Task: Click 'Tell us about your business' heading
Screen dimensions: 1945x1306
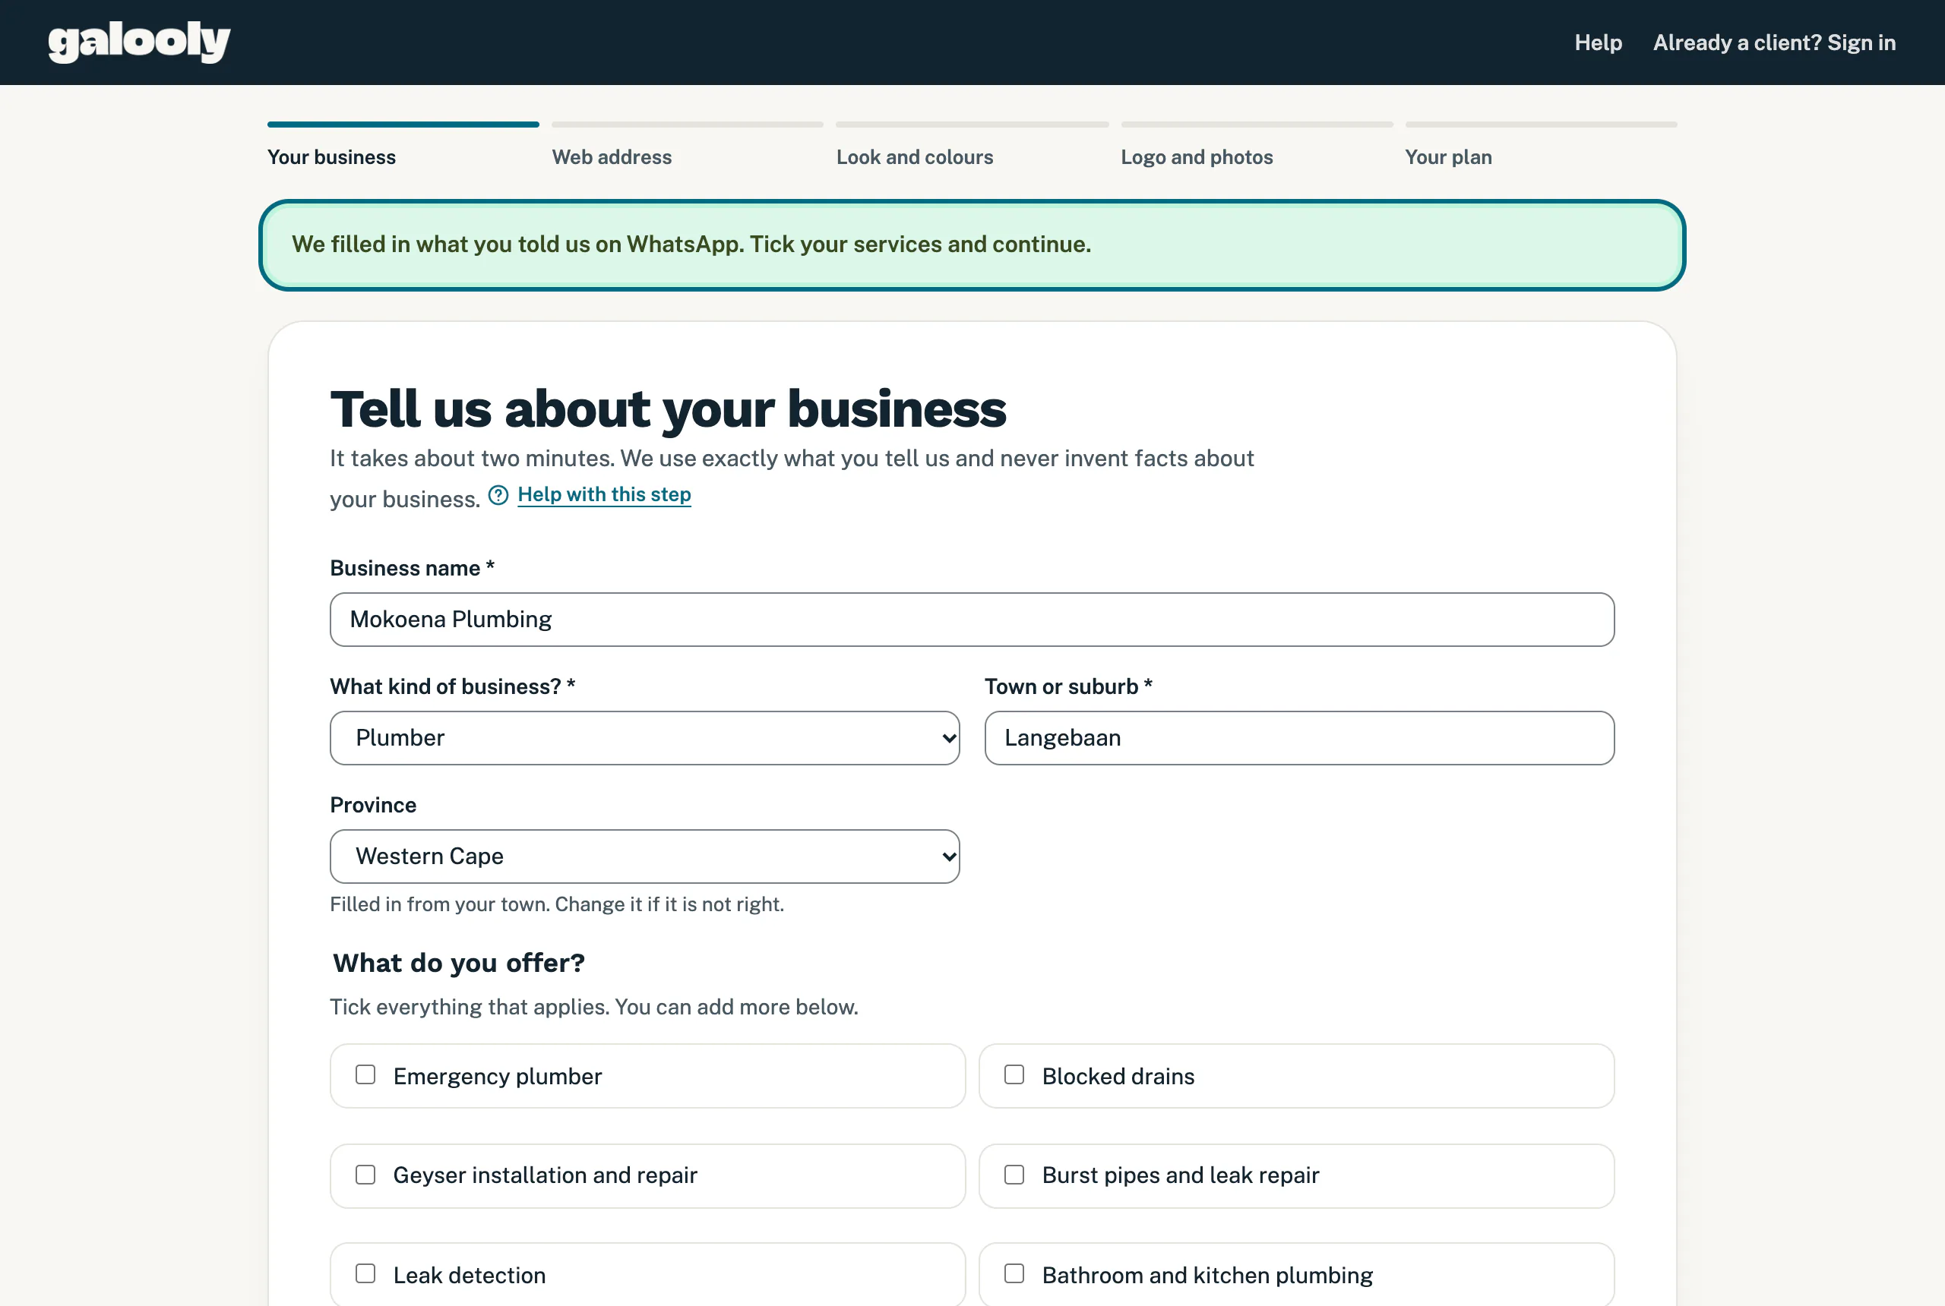Action: 669,409
